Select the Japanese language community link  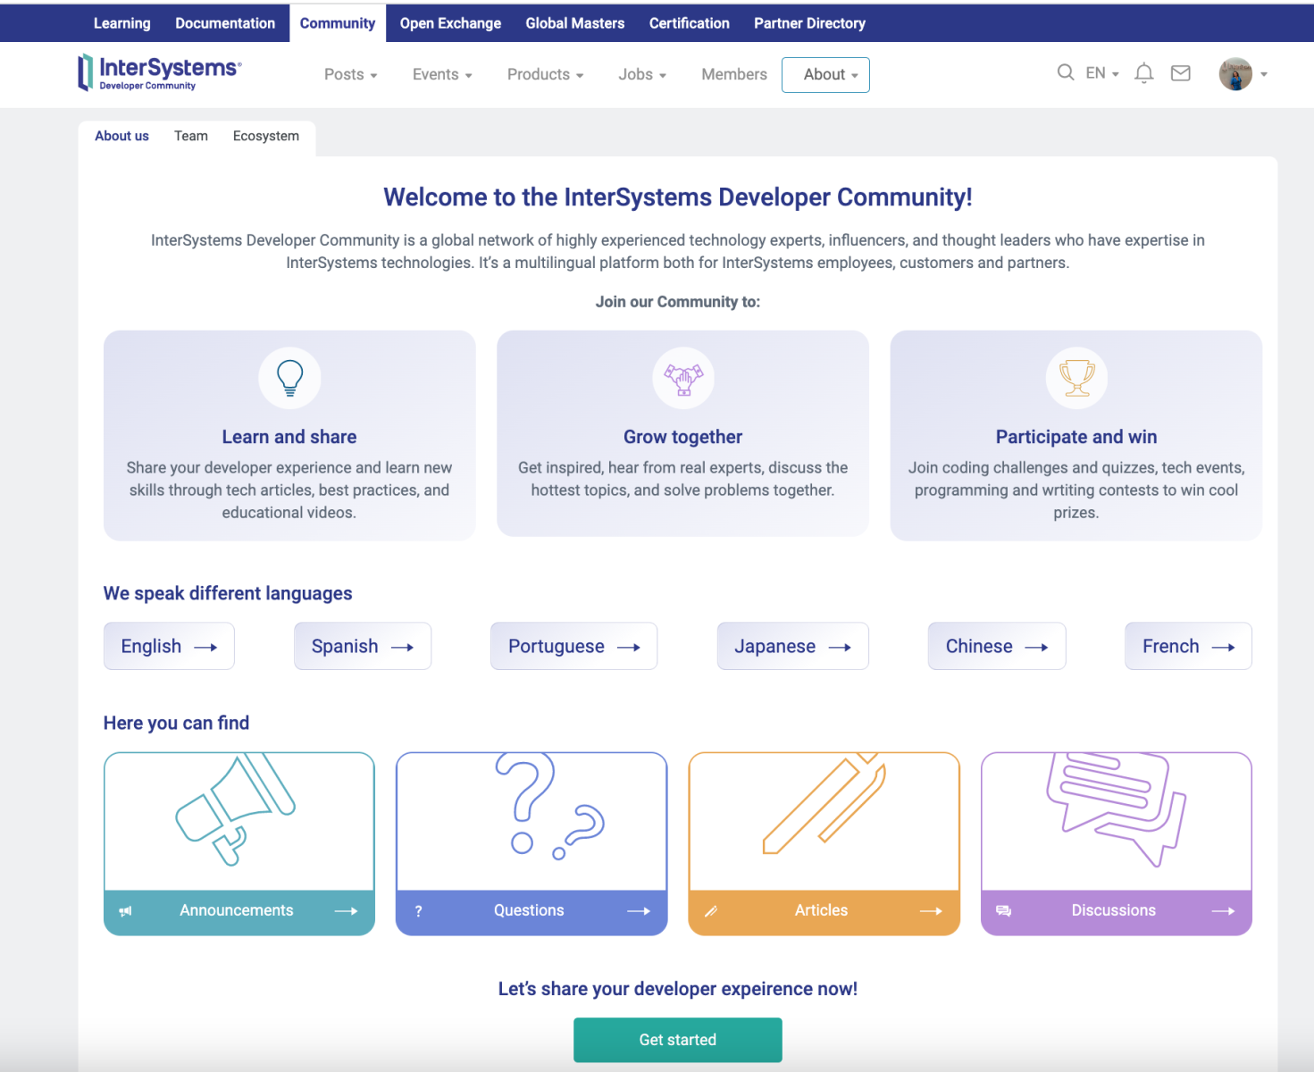(x=792, y=646)
